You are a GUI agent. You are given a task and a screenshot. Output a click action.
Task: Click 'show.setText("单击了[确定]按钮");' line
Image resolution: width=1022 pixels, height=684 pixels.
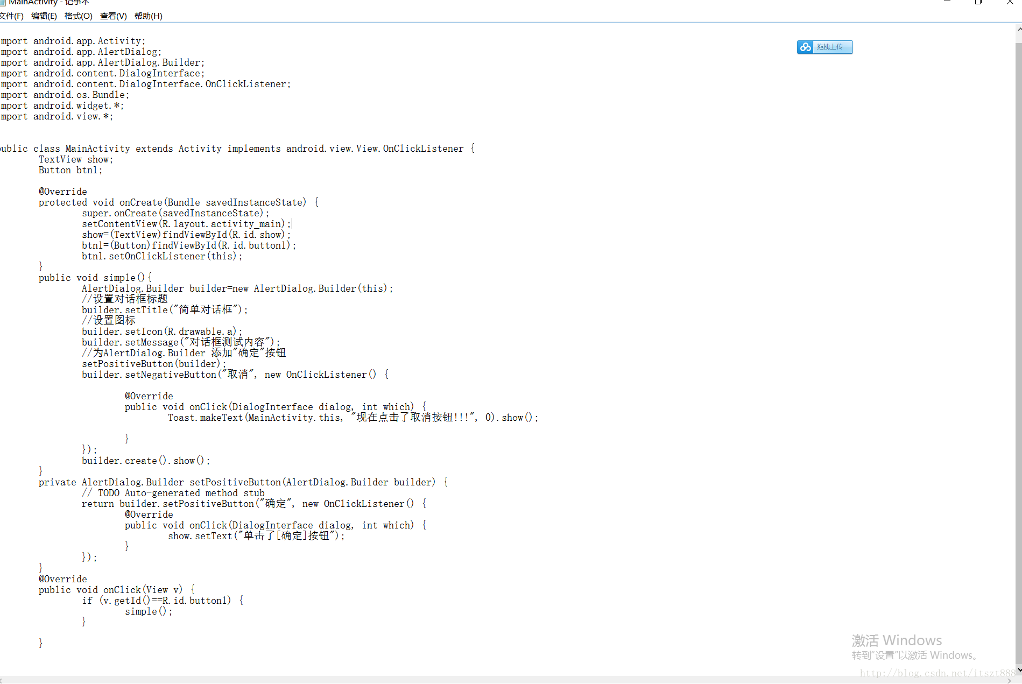click(x=256, y=535)
